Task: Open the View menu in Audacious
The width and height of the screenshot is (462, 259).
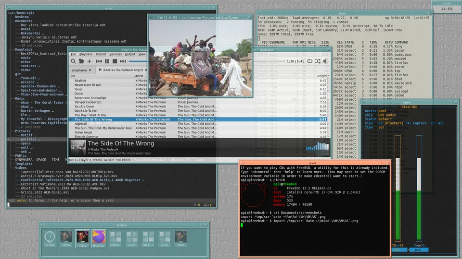Action: [x=142, y=54]
